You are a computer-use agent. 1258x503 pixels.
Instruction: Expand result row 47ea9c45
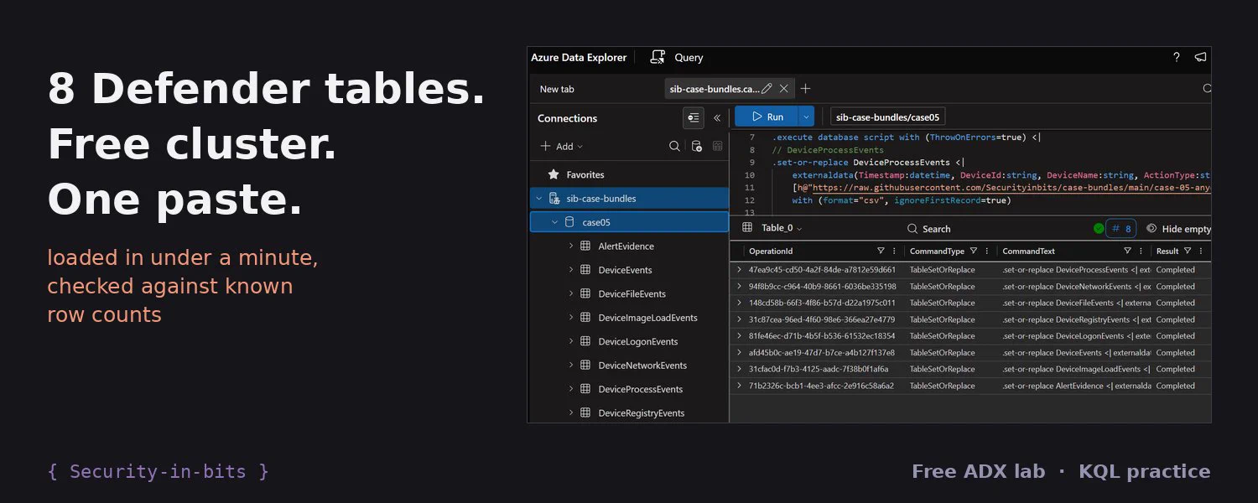739,270
